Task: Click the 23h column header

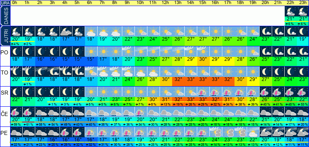Action: [x=303, y=3]
